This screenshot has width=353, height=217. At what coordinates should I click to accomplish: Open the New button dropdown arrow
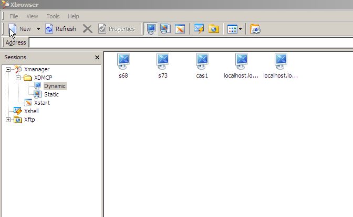coord(38,29)
